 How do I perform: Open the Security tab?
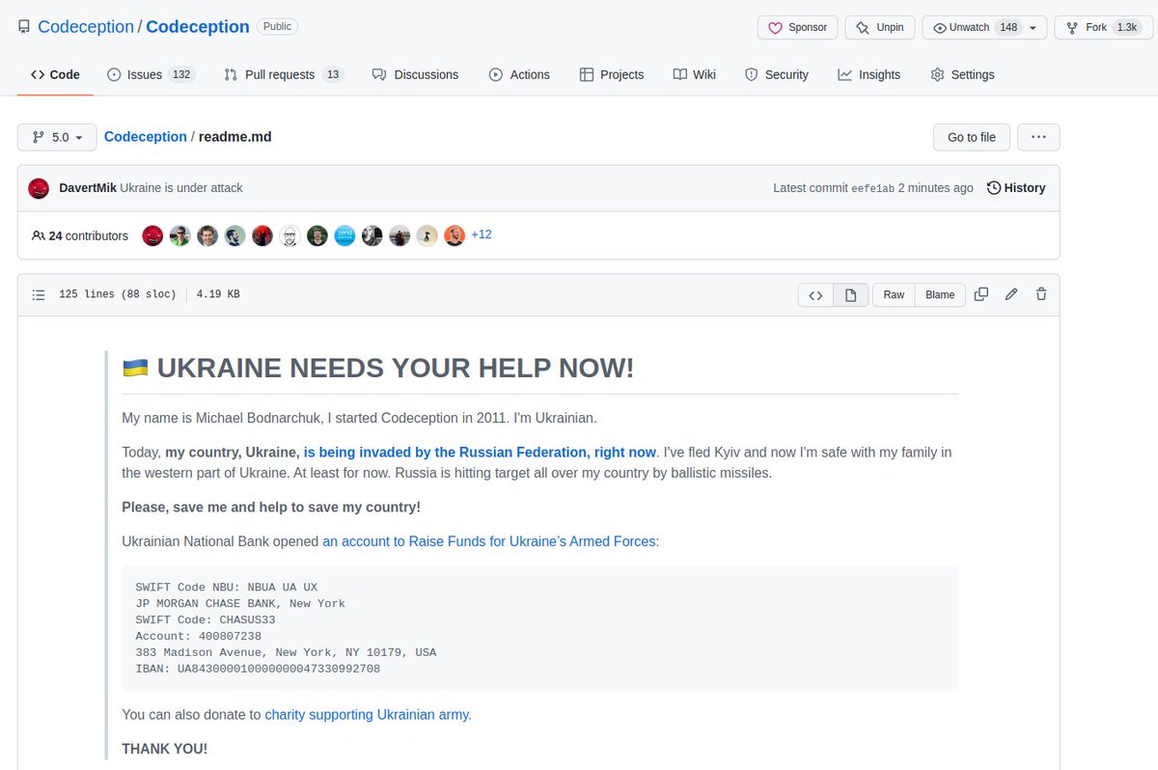tap(777, 74)
